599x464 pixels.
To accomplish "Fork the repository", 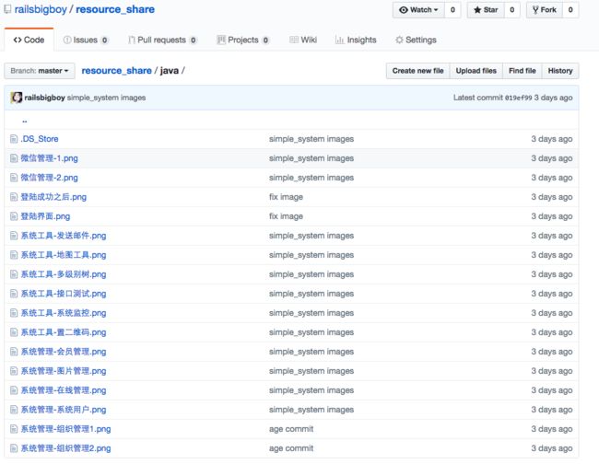I will coord(545,10).
